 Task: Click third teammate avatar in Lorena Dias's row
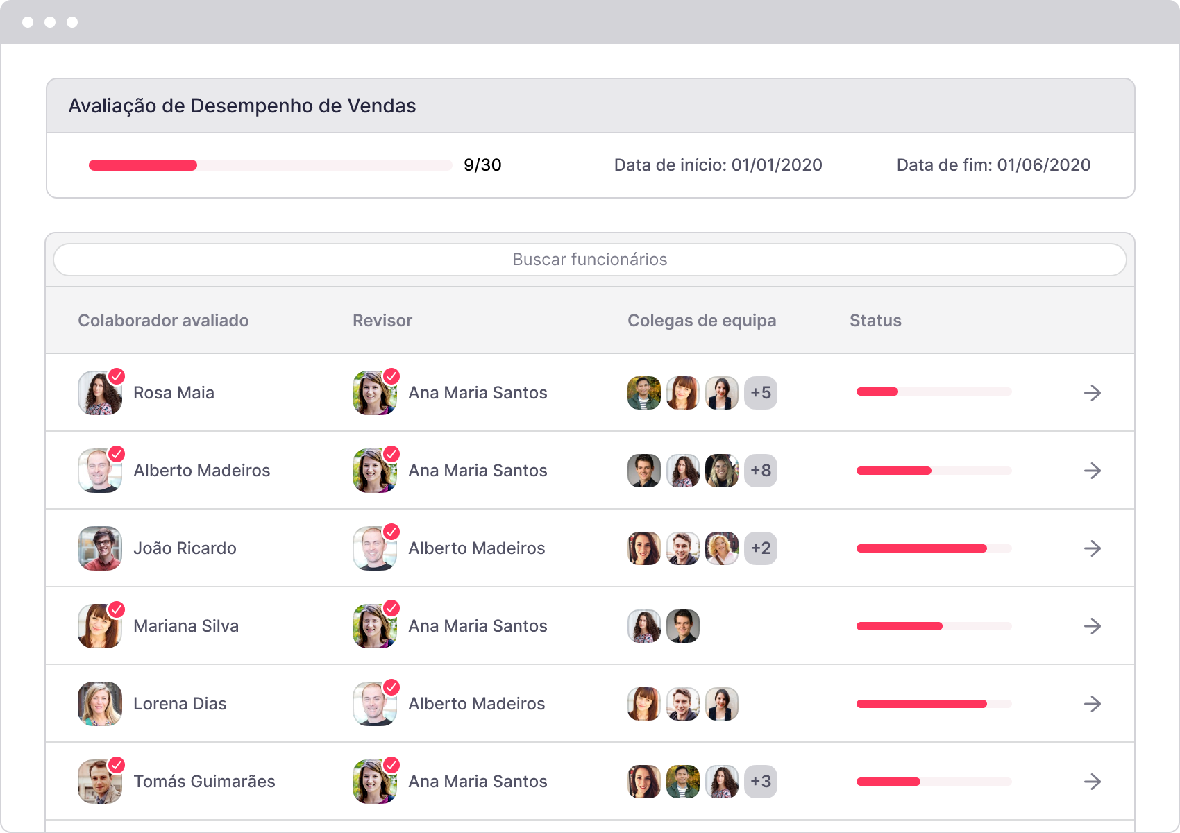coord(722,704)
